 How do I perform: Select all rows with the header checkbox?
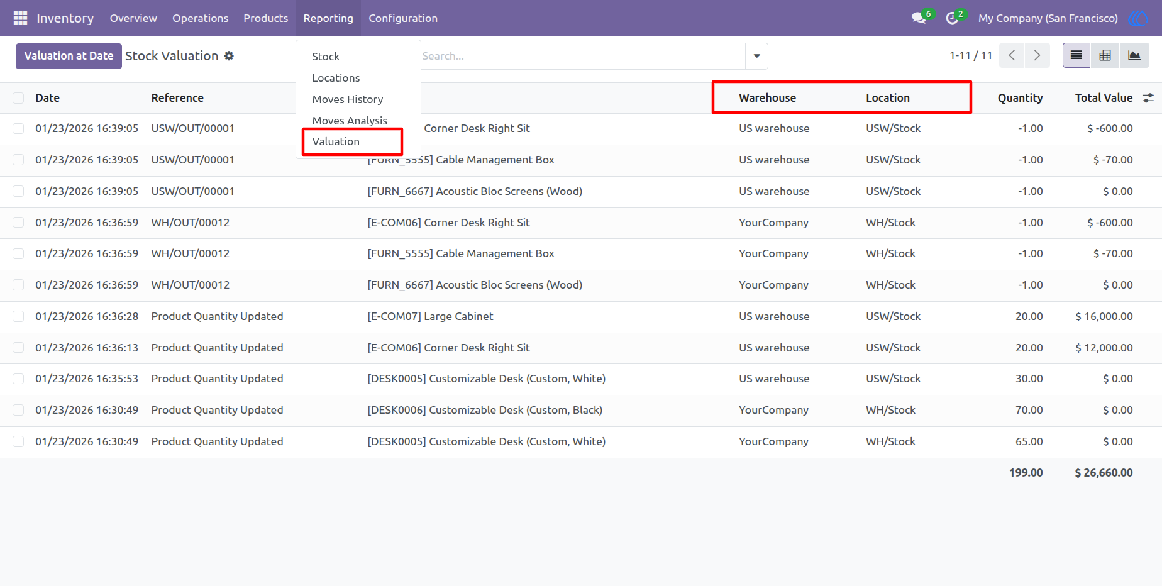pyautogui.click(x=18, y=98)
